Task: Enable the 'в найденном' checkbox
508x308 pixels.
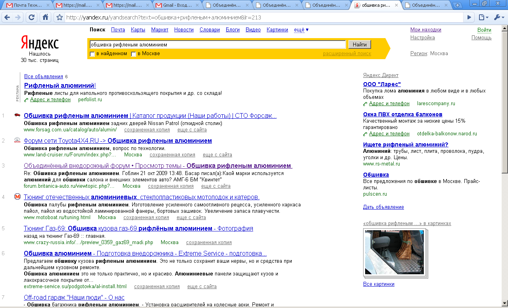Action: (x=92, y=54)
